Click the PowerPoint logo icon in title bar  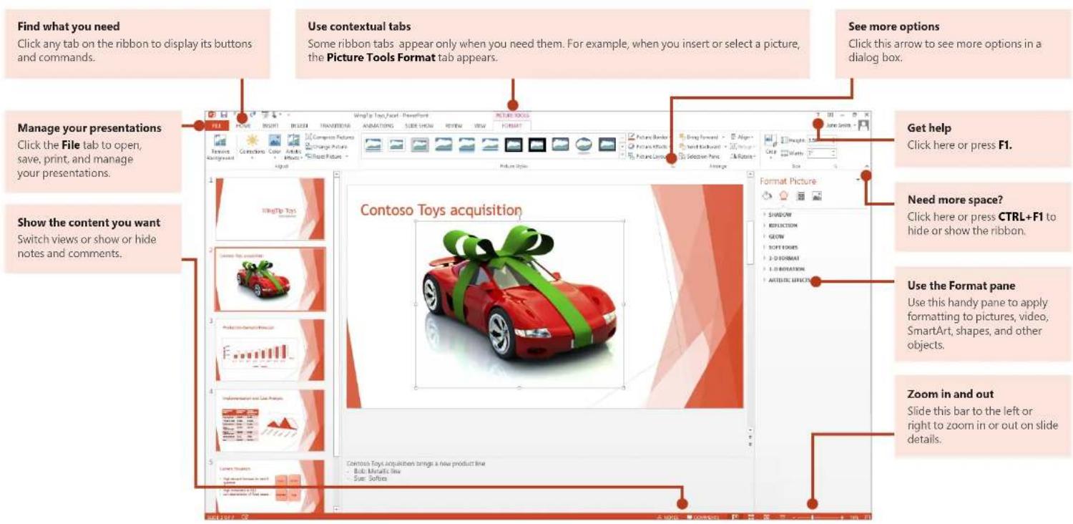[x=212, y=115]
